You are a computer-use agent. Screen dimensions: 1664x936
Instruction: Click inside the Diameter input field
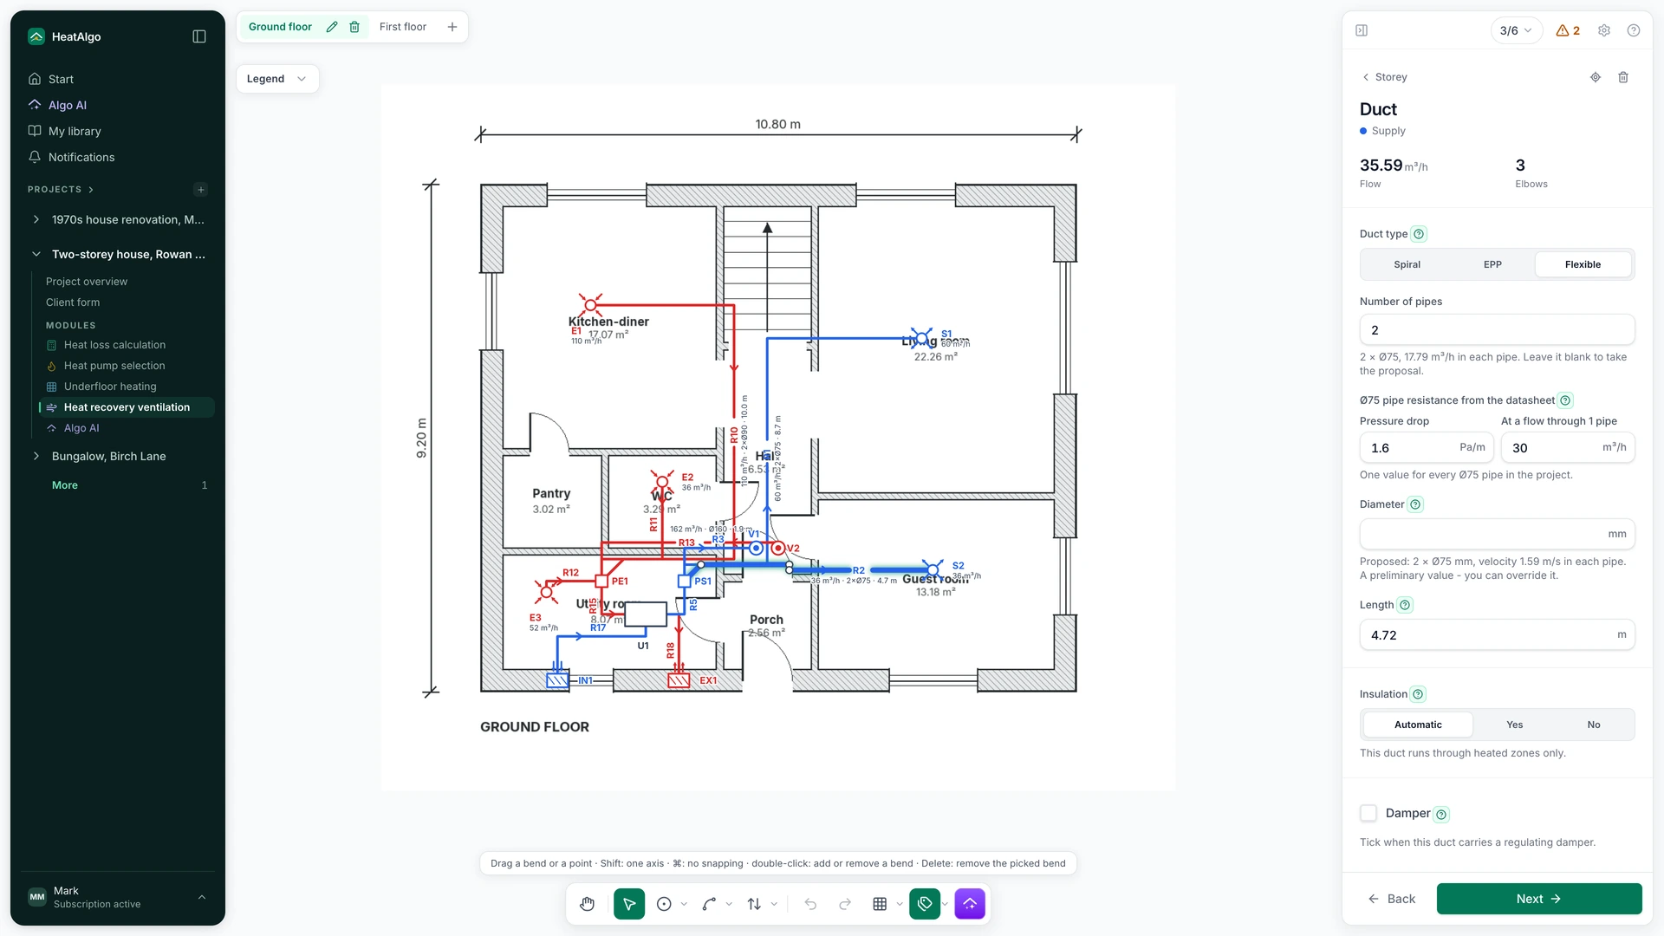(1497, 534)
